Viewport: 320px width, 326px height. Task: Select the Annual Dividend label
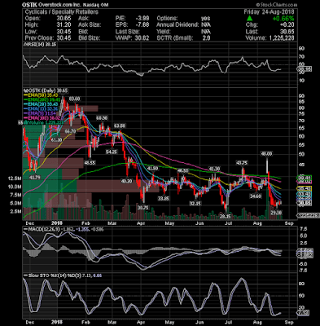[178, 25]
